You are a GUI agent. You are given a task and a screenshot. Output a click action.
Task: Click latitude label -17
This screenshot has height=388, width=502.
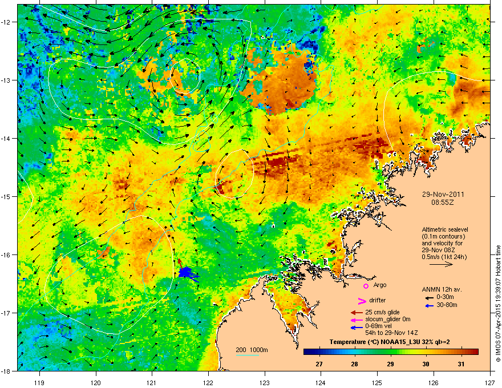point(6,313)
